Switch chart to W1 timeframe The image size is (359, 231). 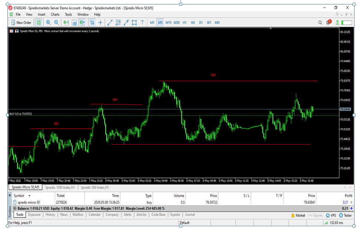pos(209,23)
